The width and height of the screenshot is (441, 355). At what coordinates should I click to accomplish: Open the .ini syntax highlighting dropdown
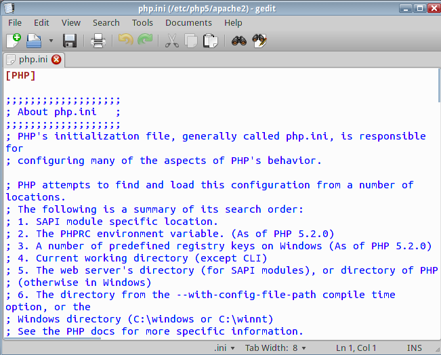pyautogui.click(x=224, y=348)
